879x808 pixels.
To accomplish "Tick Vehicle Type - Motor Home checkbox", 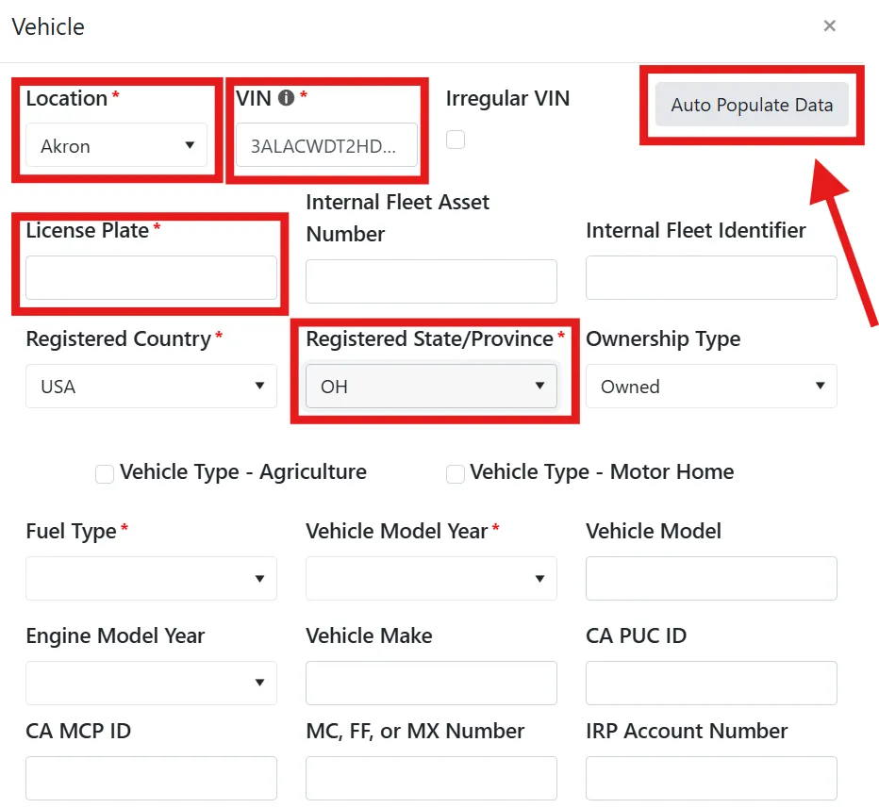I will 456,473.
